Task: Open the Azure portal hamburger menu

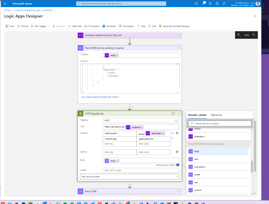Action: point(5,3)
